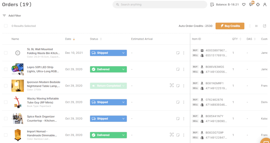Open the user profile icon

click(x=265, y=5)
